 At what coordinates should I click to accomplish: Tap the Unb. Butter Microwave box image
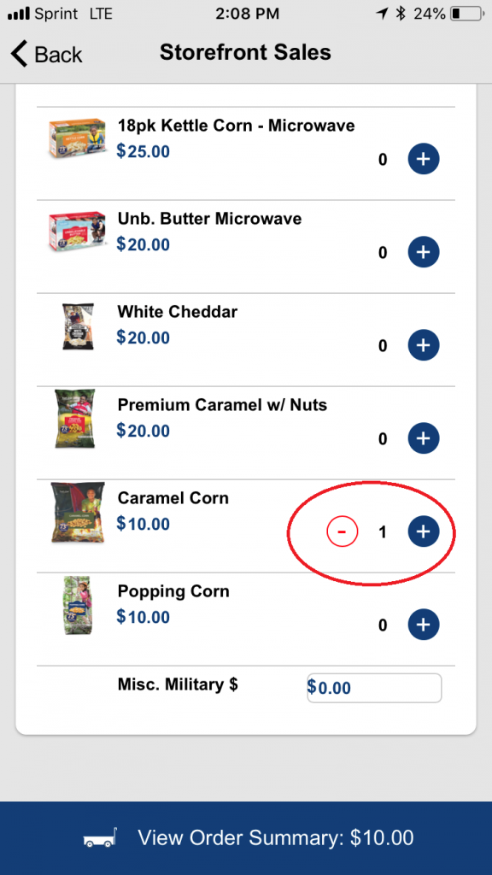(77, 231)
